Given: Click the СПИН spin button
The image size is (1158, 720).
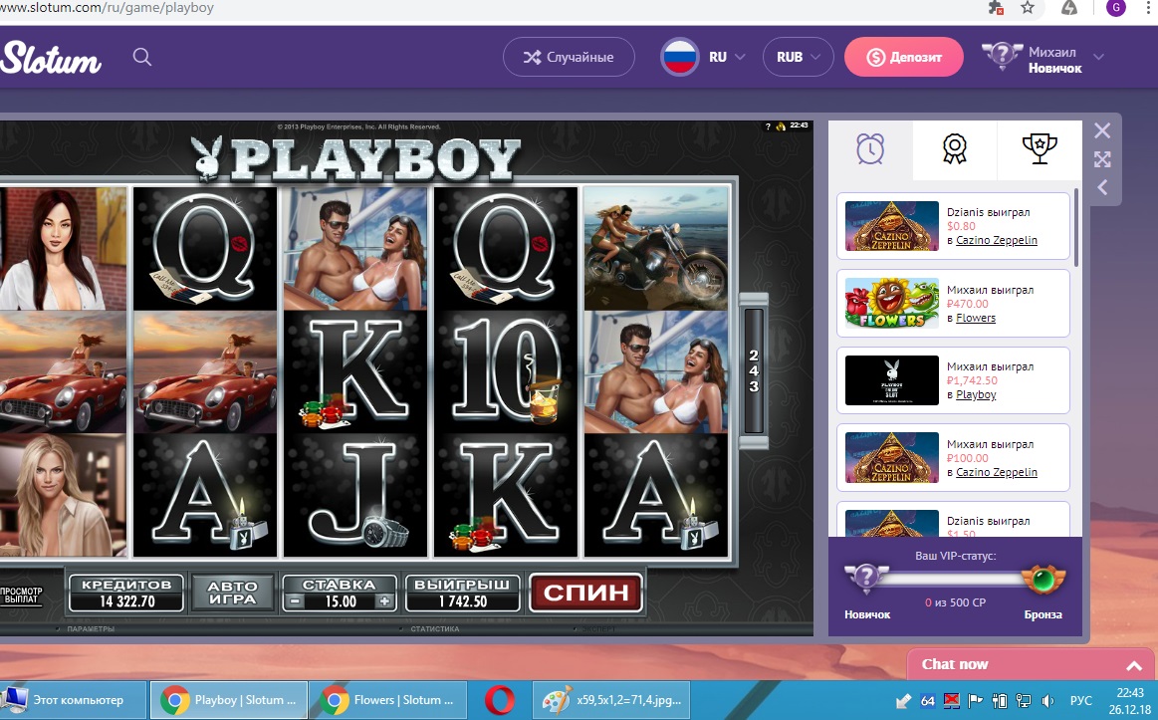Looking at the screenshot, I should click(x=586, y=593).
